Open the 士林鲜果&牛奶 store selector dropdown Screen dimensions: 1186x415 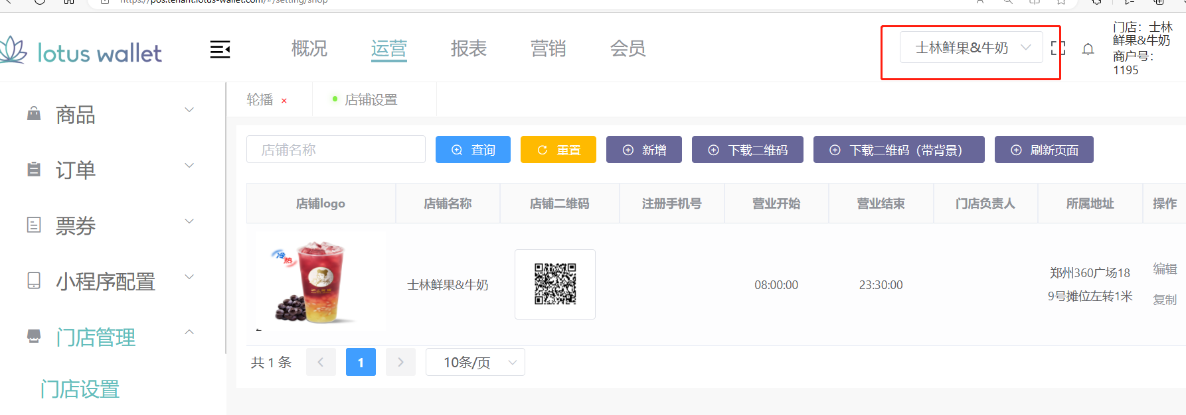[971, 48]
